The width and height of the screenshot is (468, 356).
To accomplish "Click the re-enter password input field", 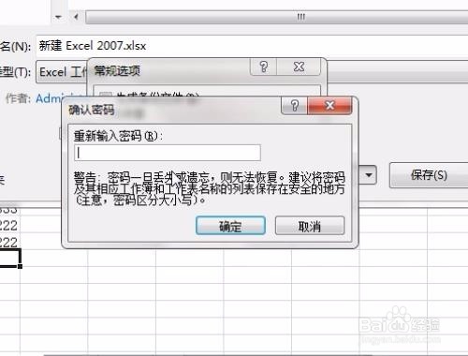I will 168,153.
